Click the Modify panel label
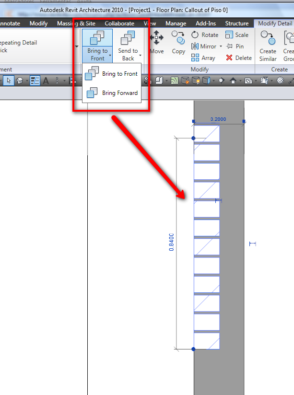 (200, 70)
